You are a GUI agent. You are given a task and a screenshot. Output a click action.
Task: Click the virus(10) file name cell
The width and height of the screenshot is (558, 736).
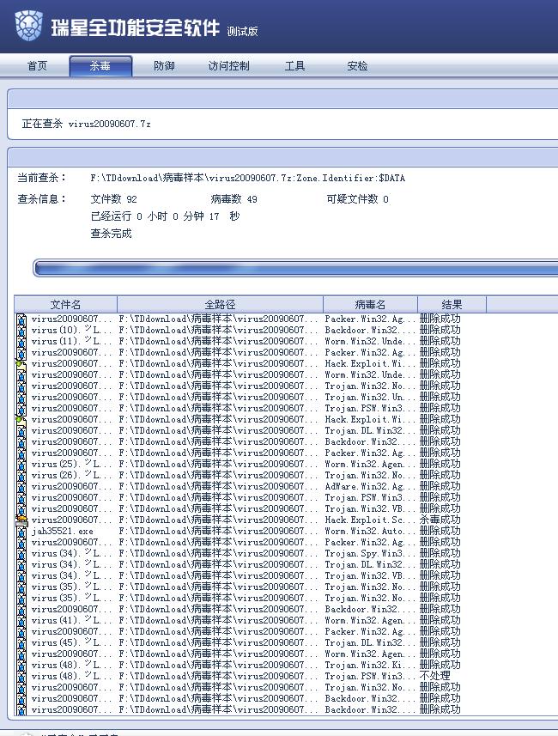[x=72, y=331]
